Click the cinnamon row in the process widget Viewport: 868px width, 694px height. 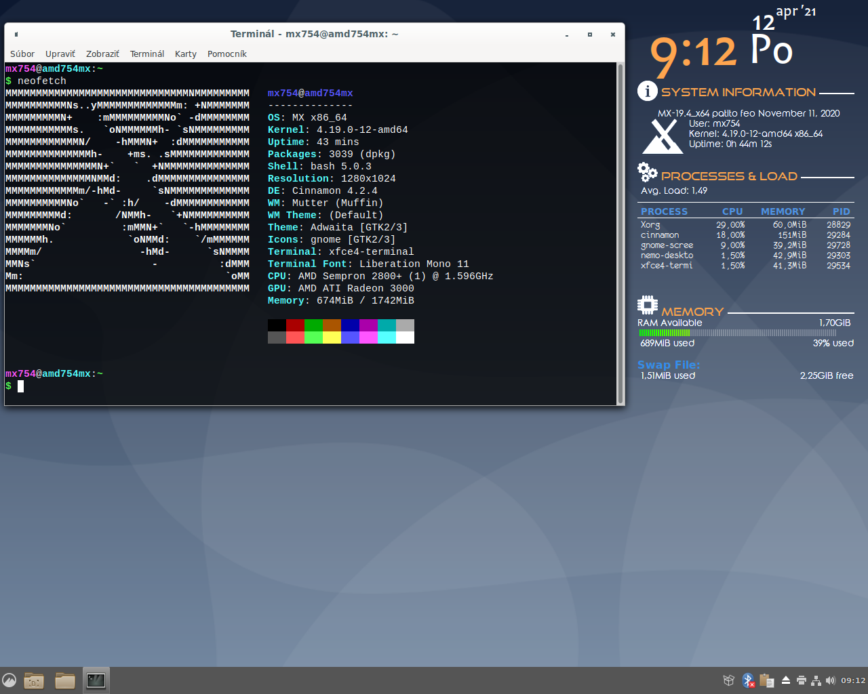pos(745,235)
